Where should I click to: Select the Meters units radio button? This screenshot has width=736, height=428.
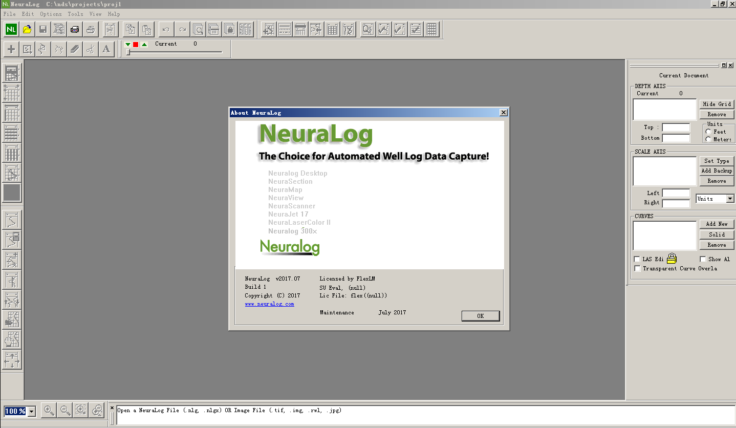tap(708, 139)
